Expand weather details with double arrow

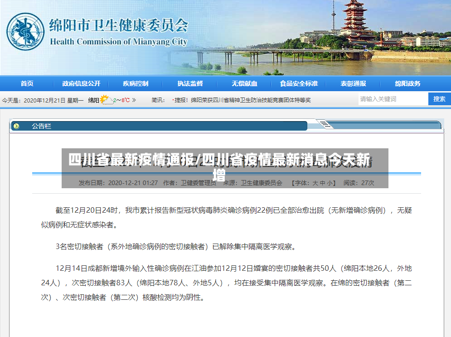(134, 100)
